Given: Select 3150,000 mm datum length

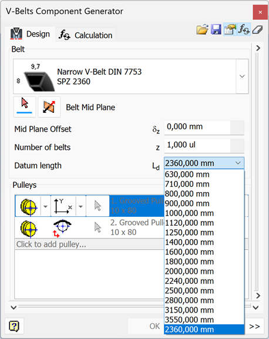Looking at the screenshot, I should (x=204, y=310).
